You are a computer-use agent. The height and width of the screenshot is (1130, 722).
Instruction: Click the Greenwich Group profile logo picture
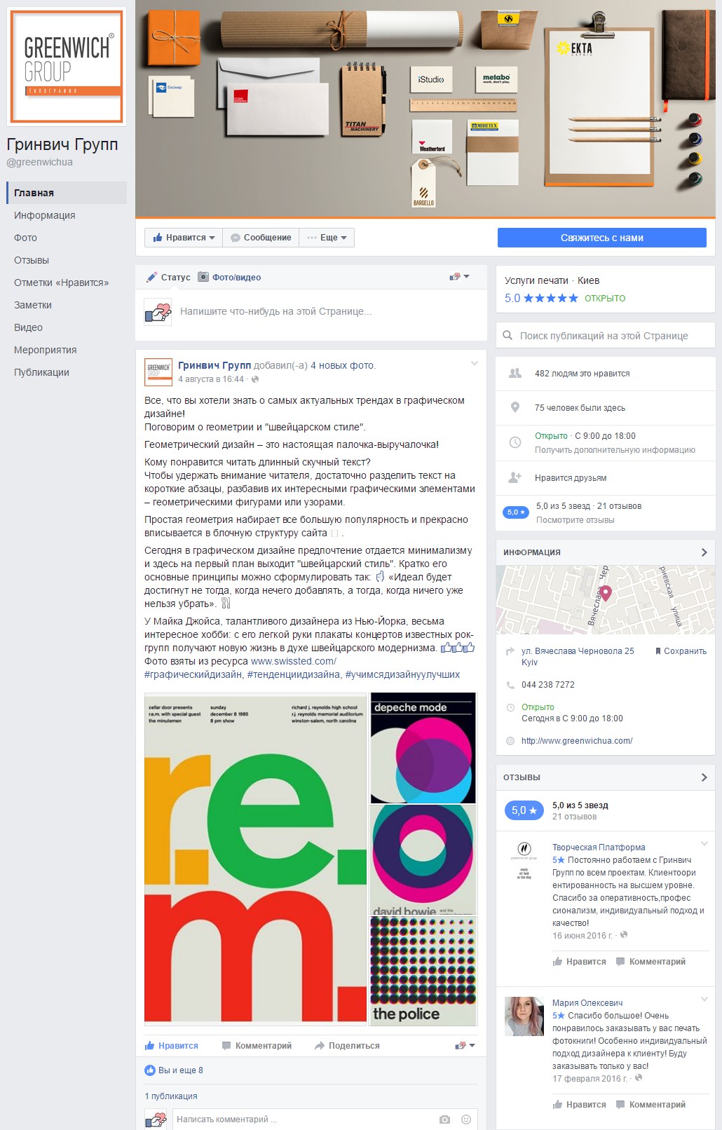click(x=67, y=67)
